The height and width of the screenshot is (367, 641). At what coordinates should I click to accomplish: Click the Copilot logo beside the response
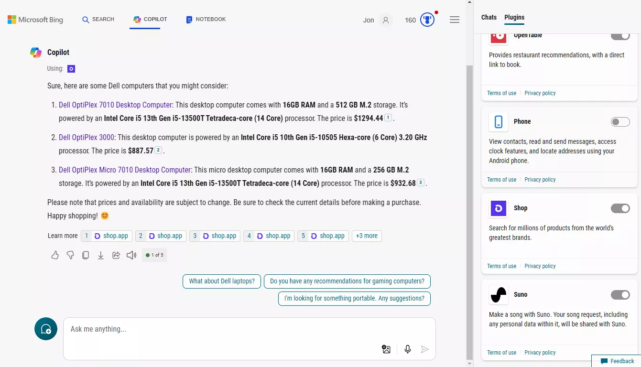pyautogui.click(x=36, y=53)
